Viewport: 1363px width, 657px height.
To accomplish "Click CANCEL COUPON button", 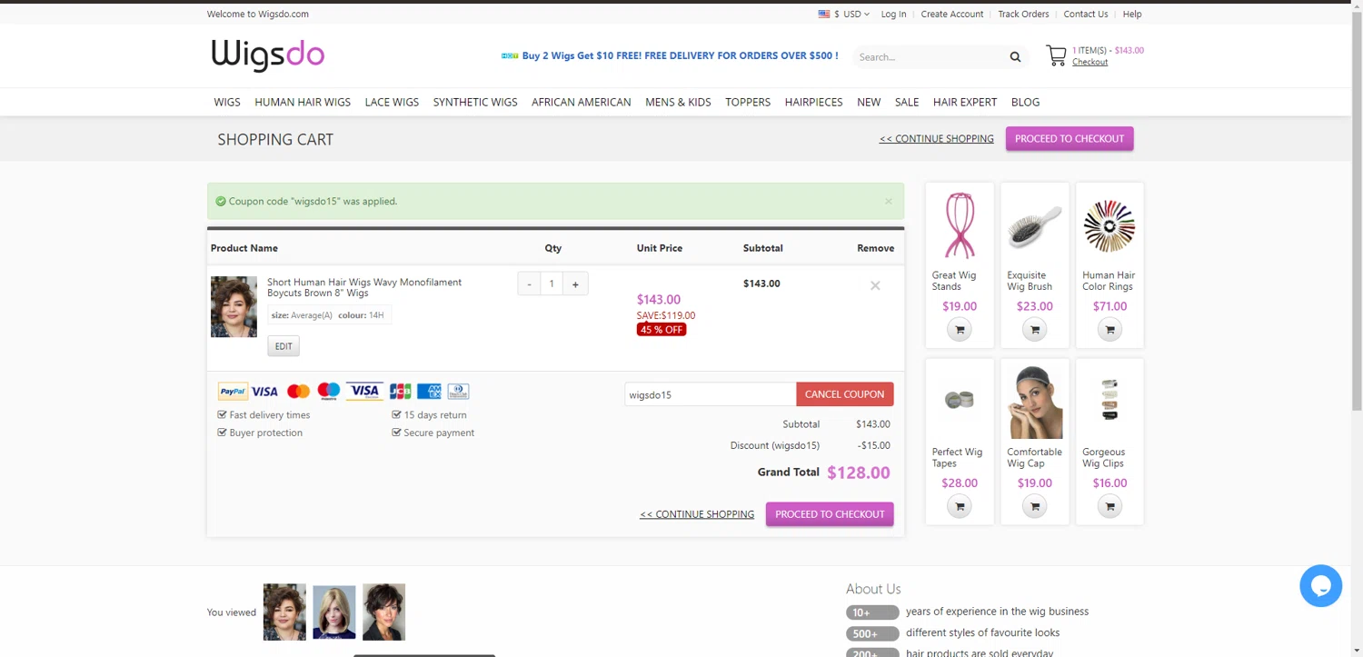I will click(845, 394).
